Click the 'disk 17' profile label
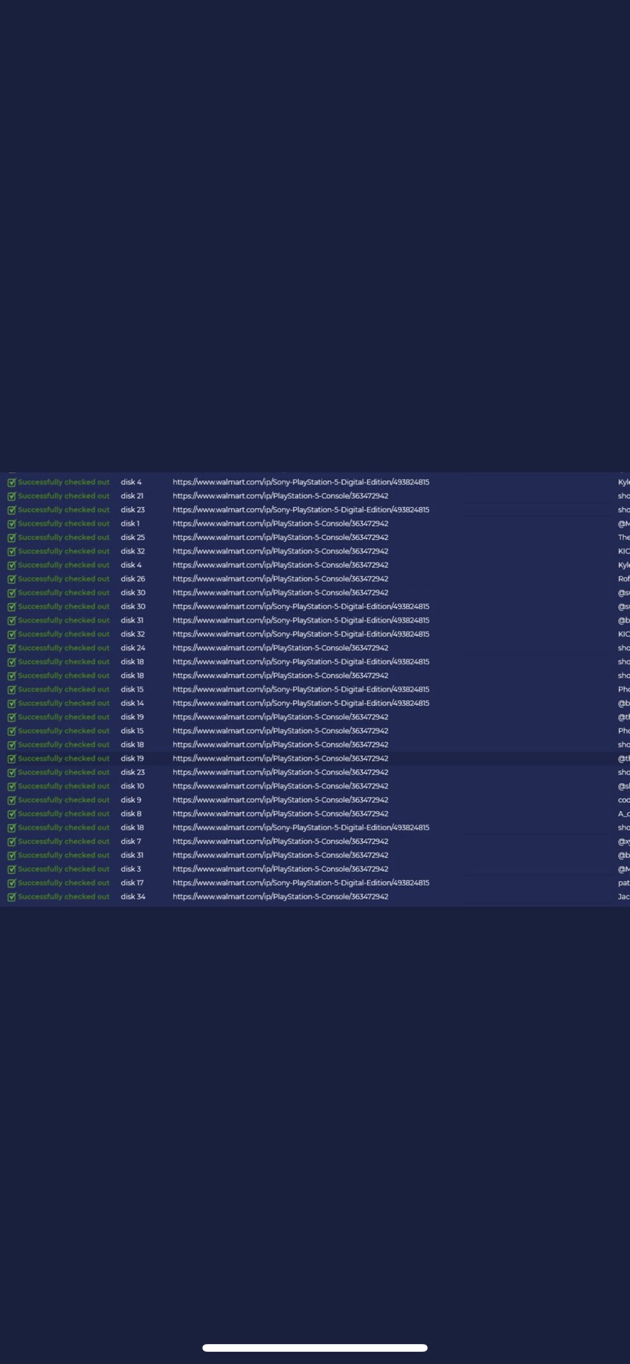 point(133,883)
